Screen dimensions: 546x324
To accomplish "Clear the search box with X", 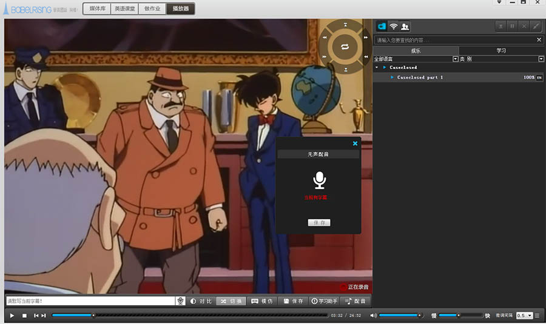I will coord(539,40).
